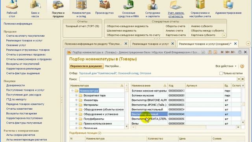Switch to Реализация товаров и услуг (создание) tab
This screenshot has height=142, width=252.
(x=205, y=44)
